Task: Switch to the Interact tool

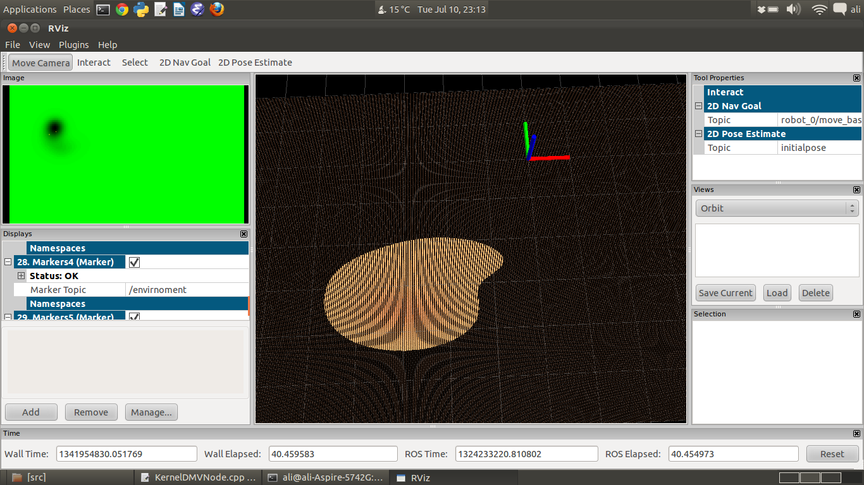Action: coord(94,63)
